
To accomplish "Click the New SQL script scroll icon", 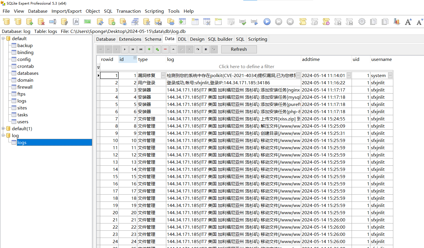I will (x=303, y=22).
